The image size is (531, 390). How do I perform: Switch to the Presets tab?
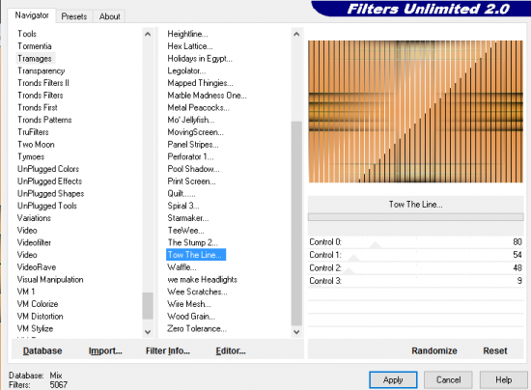pos(74,16)
